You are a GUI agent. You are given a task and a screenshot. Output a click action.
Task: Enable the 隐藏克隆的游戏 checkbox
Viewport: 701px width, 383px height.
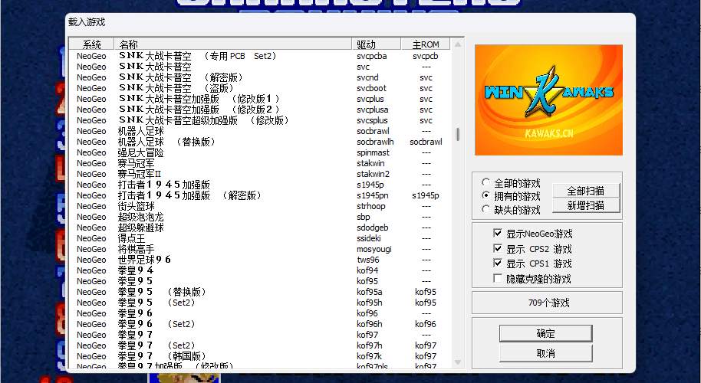point(499,279)
